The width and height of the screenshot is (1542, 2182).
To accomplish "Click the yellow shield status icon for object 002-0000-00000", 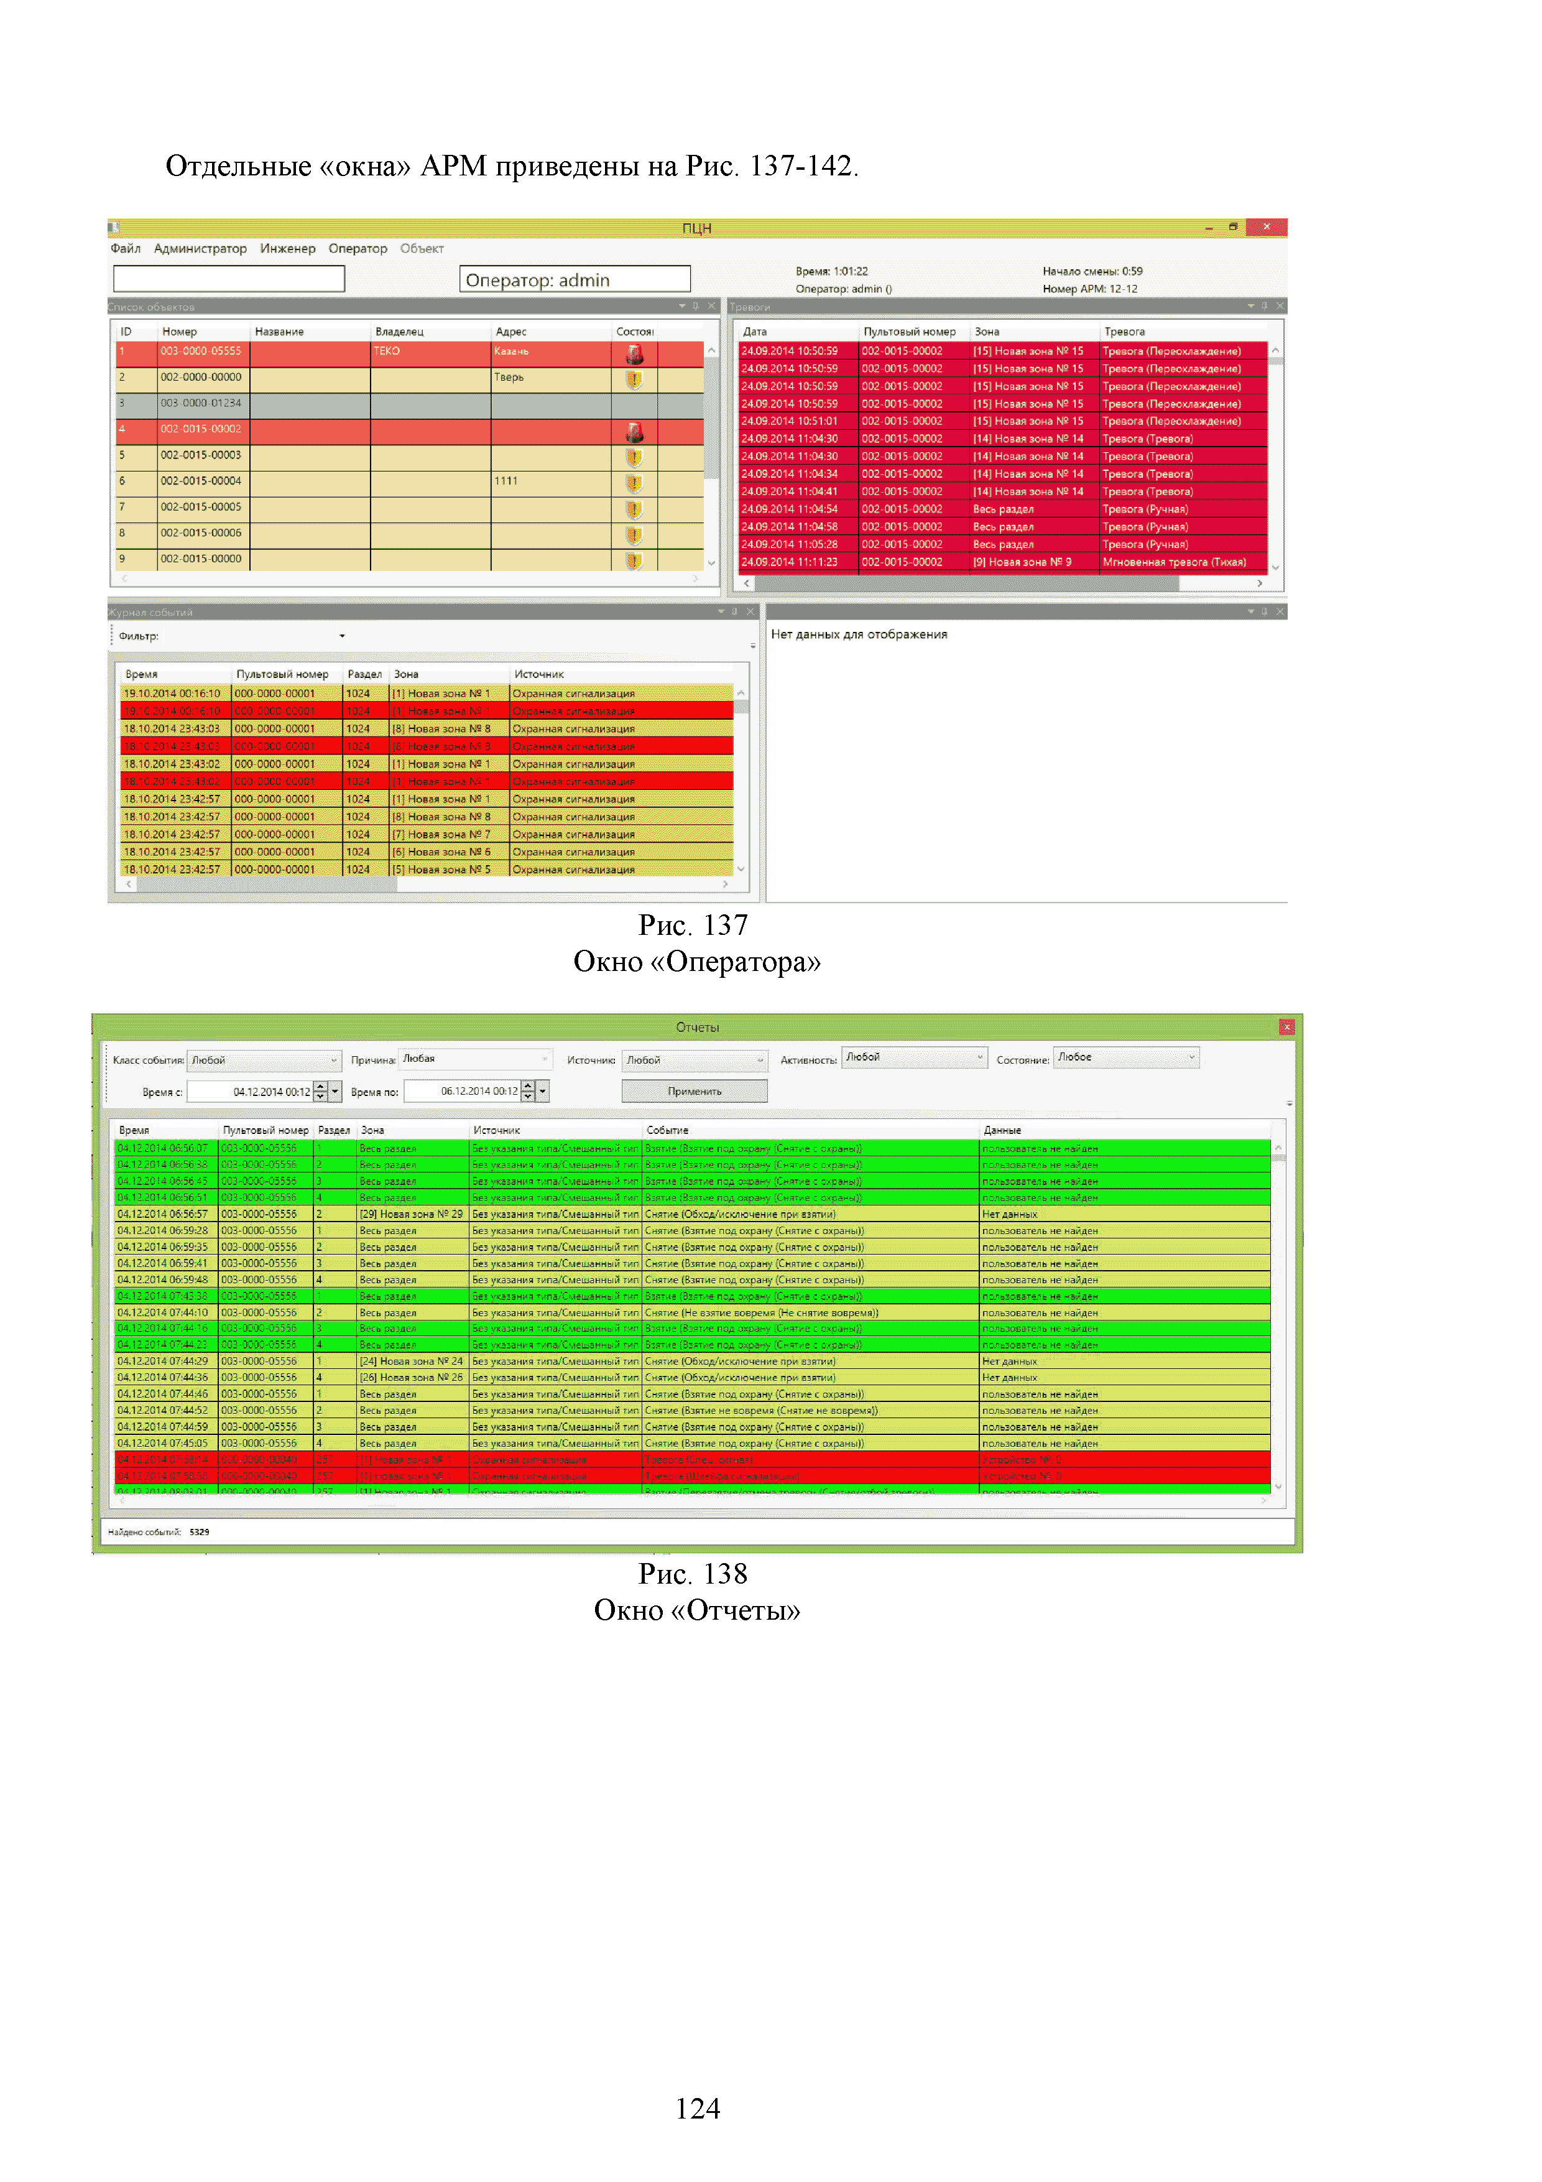I will [x=634, y=380].
